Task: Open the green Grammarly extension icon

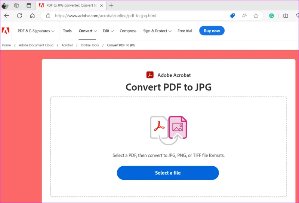Action: [271, 16]
